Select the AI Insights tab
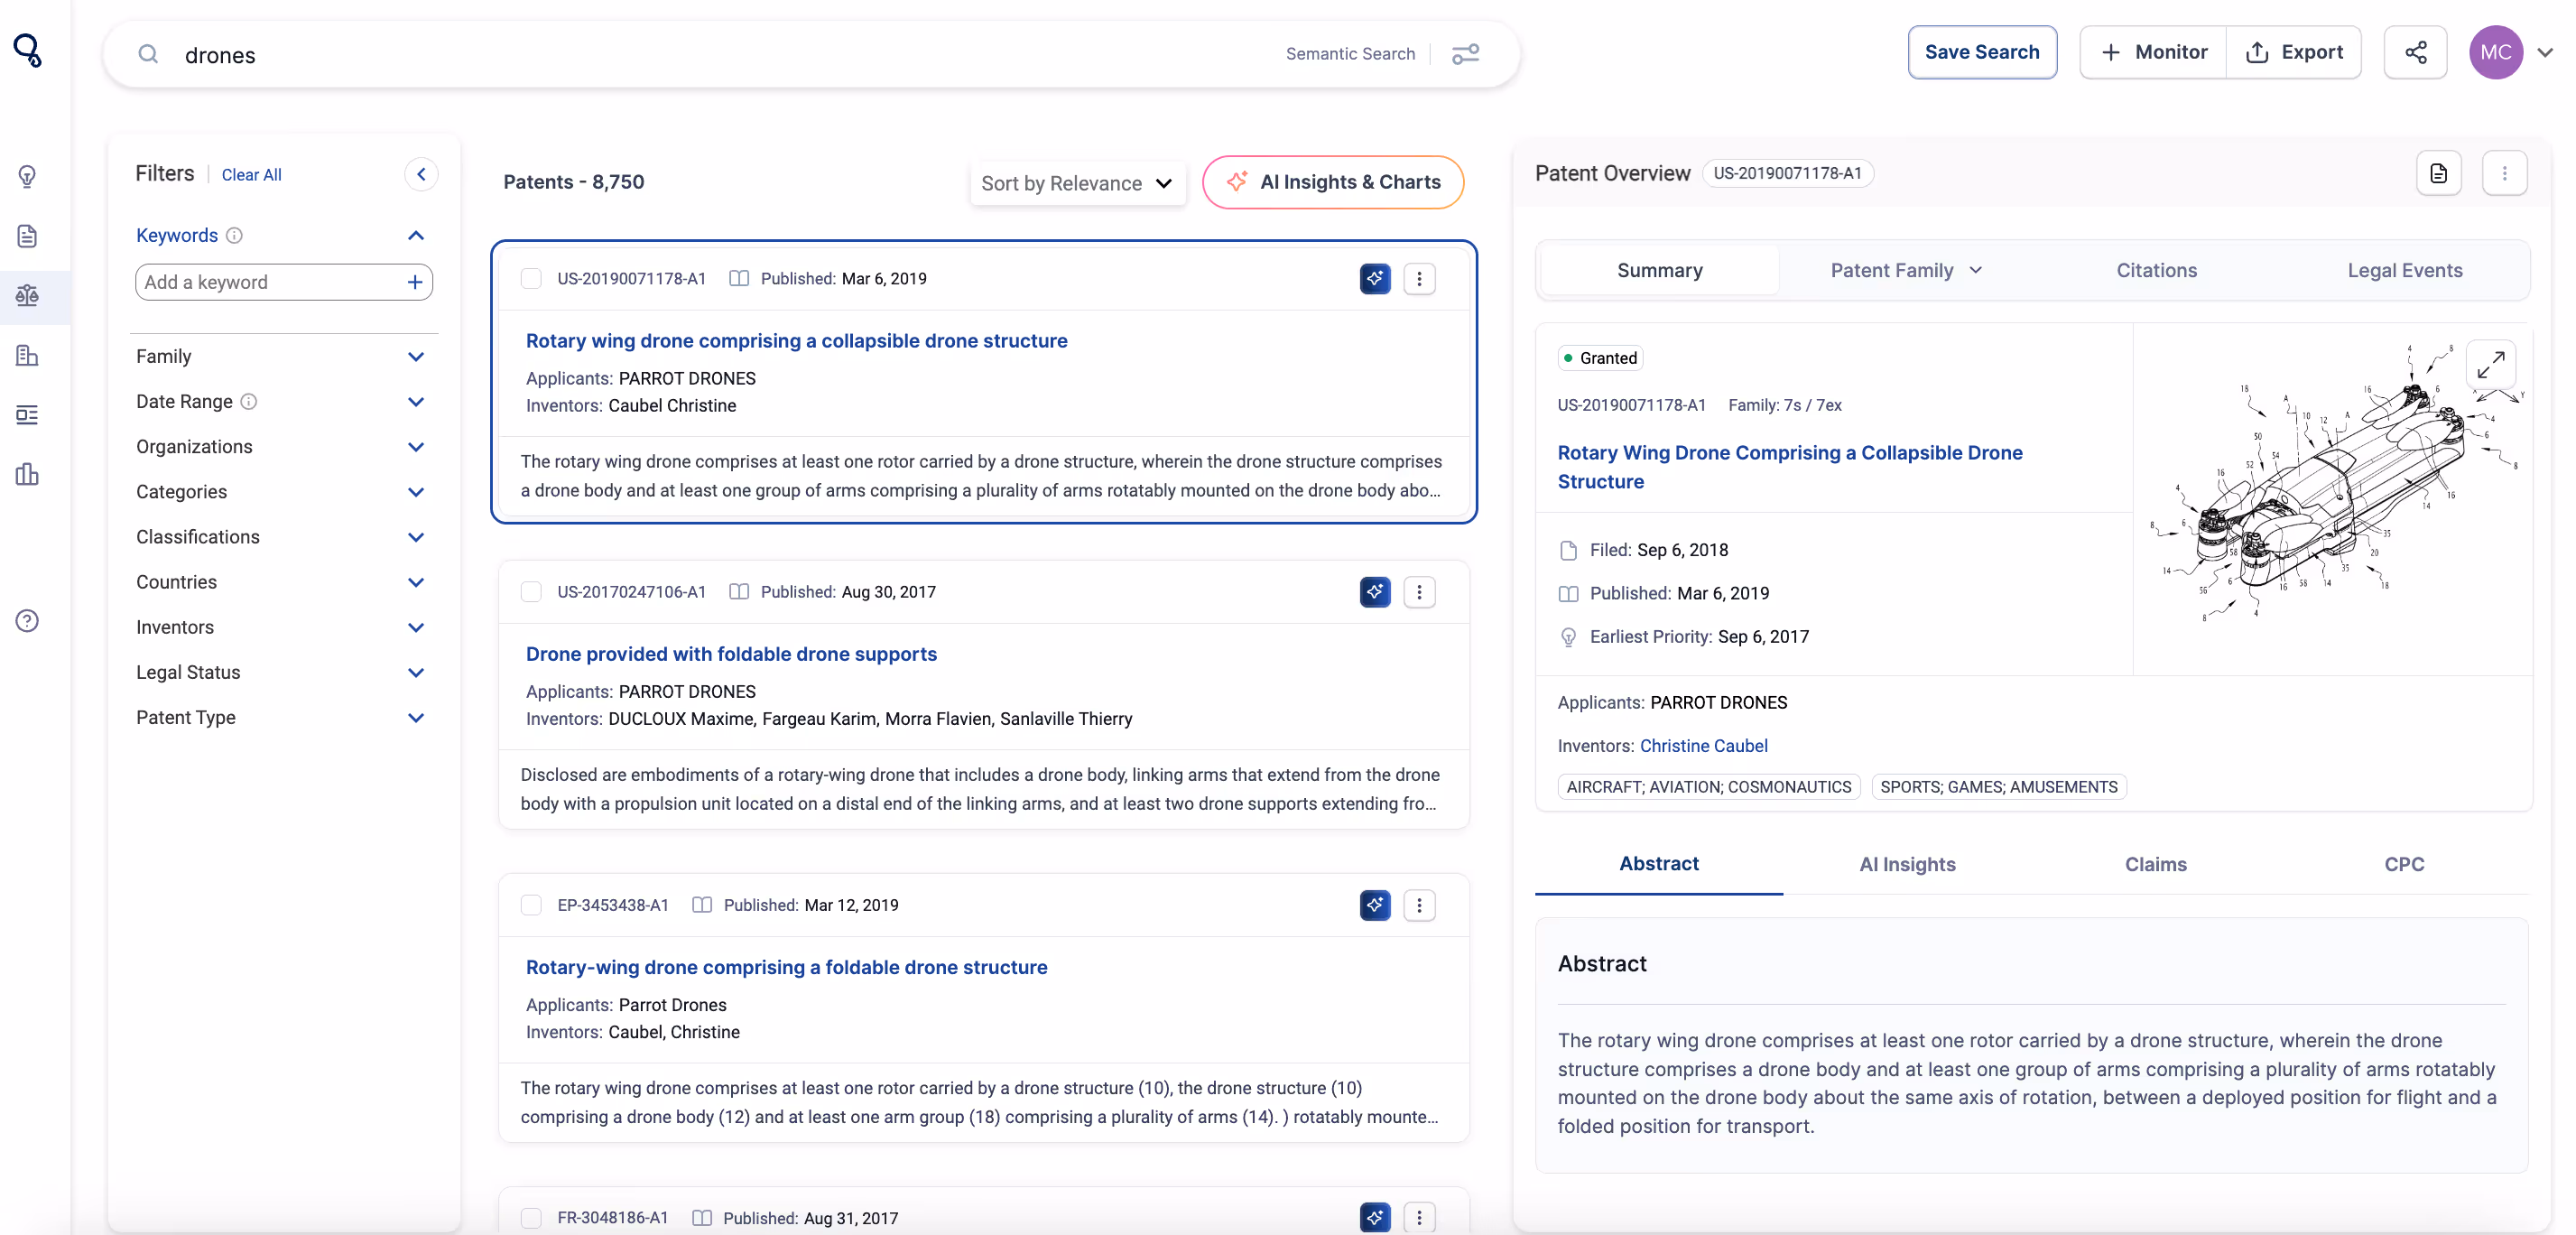 point(1906,864)
